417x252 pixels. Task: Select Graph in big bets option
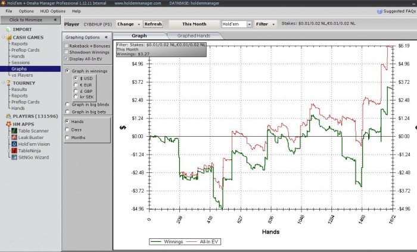[x=67, y=112]
